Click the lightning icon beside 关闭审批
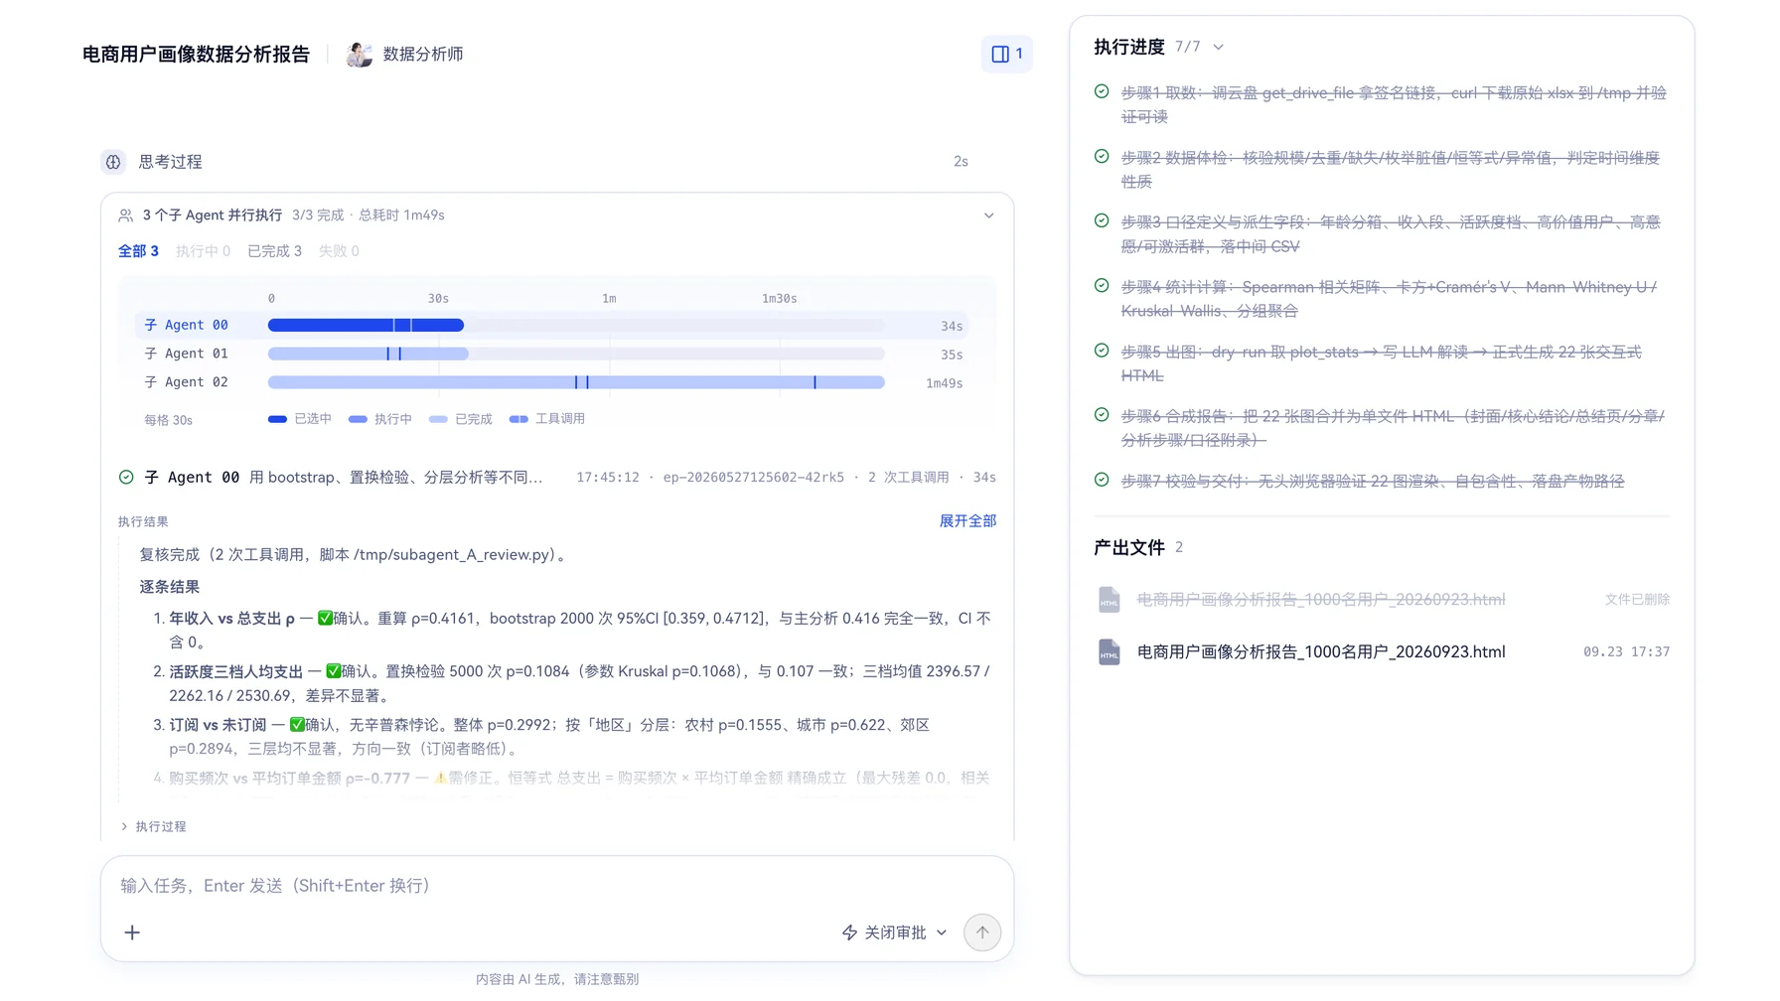1780x1001 pixels. (x=849, y=932)
